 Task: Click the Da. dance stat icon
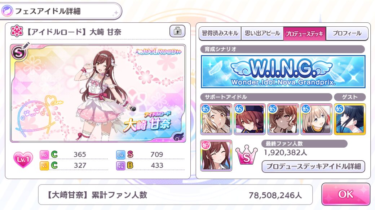(121, 155)
